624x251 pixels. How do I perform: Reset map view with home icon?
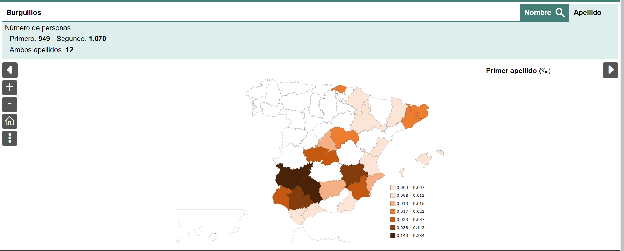tap(10, 121)
